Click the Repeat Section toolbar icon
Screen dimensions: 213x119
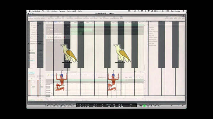(x=78, y=17)
